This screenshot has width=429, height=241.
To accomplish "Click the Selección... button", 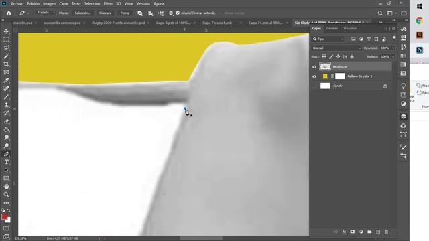I will pyautogui.click(x=82, y=13).
